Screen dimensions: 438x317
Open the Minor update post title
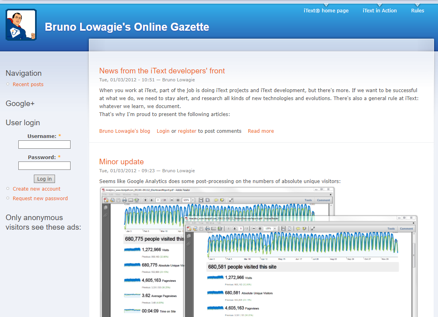coord(122,161)
